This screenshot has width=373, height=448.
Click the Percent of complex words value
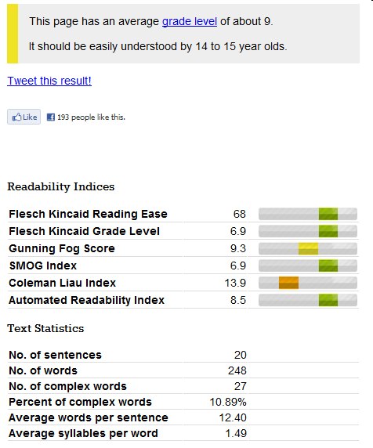pyautogui.click(x=228, y=402)
